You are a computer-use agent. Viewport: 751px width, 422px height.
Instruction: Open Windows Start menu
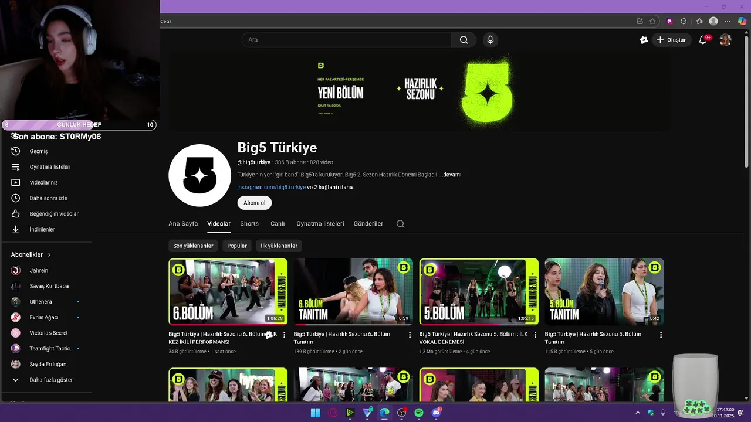pyautogui.click(x=315, y=413)
